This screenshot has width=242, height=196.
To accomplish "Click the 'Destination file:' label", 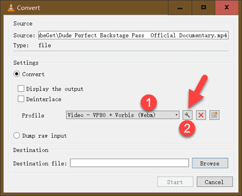I will click(40, 163).
